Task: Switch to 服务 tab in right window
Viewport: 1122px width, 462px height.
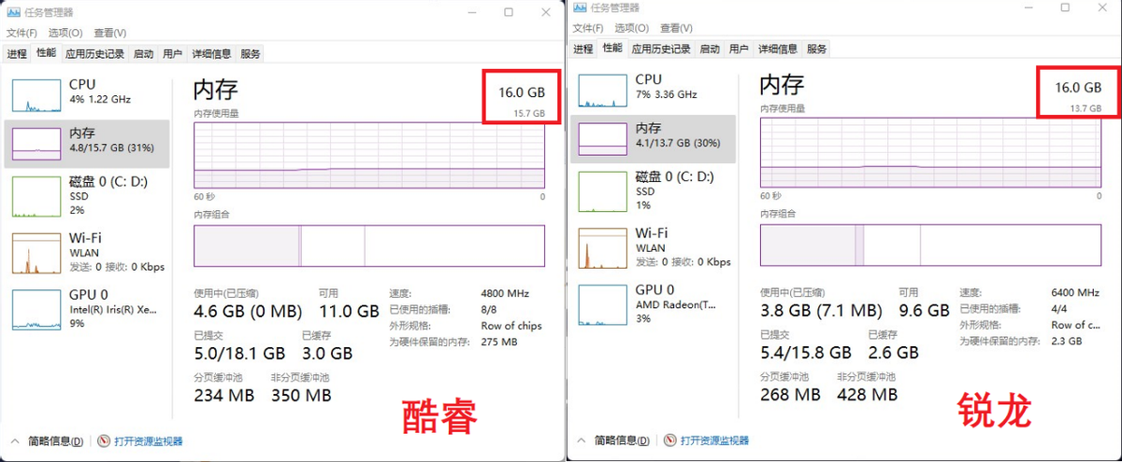Action: pos(816,49)
